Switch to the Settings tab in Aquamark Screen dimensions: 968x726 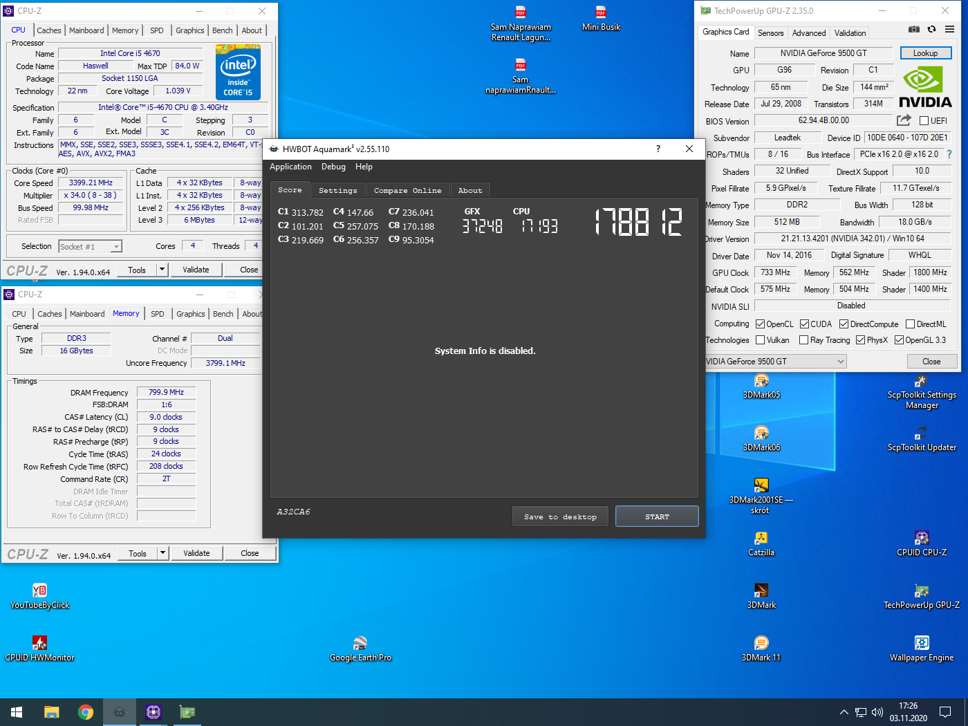[x=338, y=190]
